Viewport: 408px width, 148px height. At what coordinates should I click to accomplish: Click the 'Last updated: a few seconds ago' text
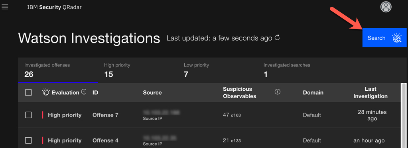219,38
